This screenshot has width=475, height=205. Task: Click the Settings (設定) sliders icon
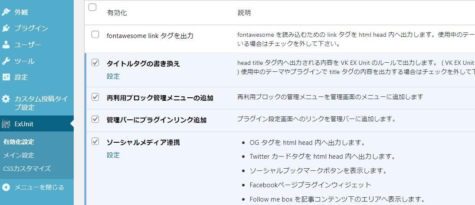[x=6, y=77]
